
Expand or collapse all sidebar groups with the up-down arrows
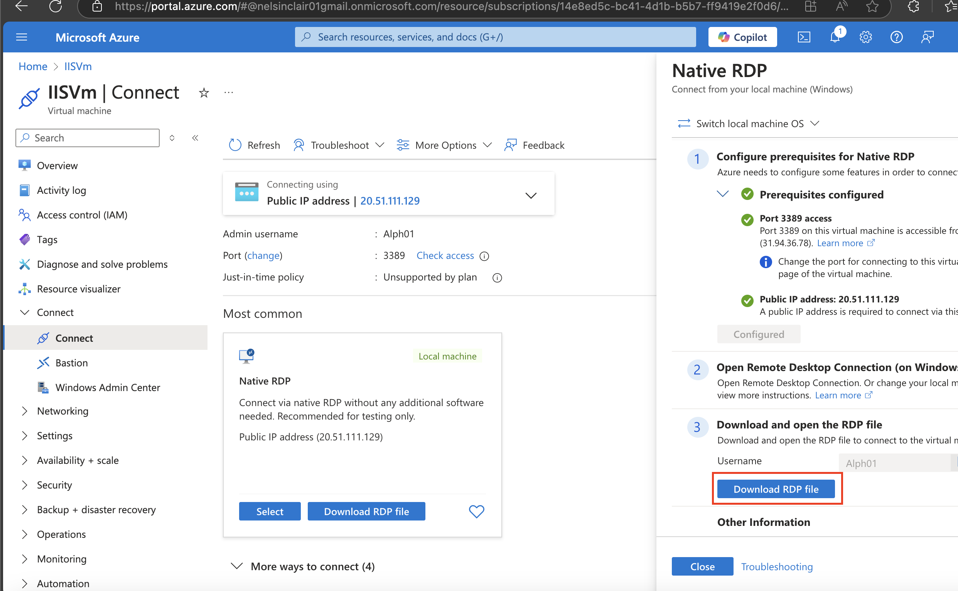point(172,138)
